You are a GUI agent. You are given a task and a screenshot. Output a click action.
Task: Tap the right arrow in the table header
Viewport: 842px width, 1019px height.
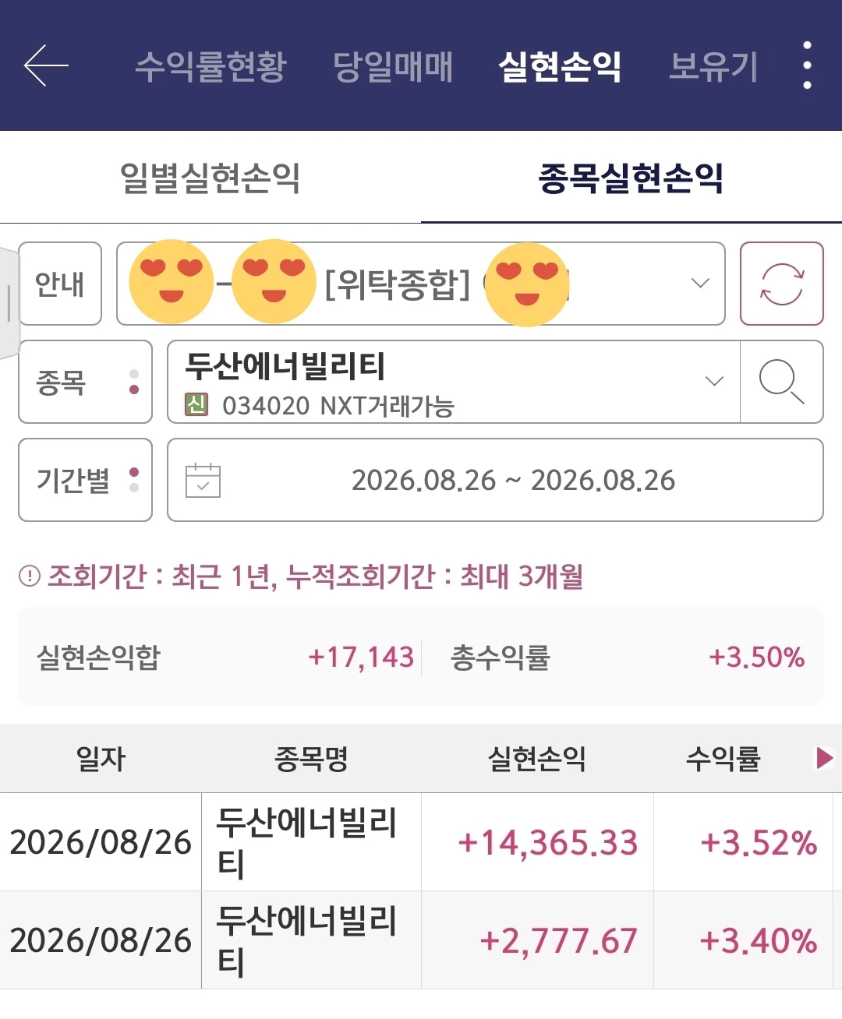(824, 758)
